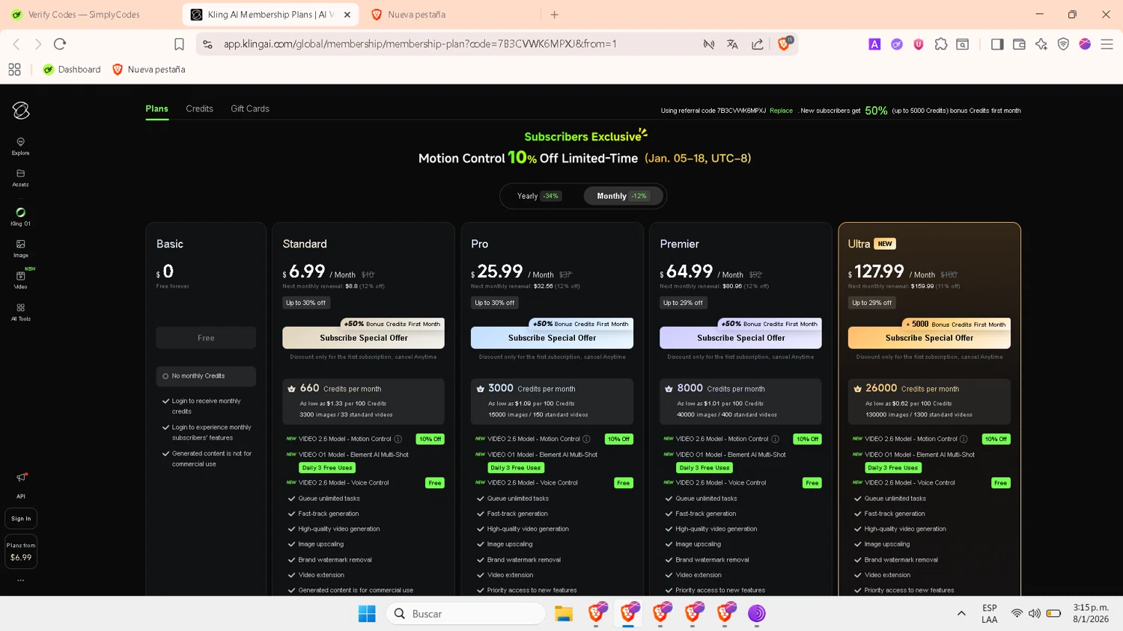Click the info icon on Ultra Motion Control

(x=964, y=439)
